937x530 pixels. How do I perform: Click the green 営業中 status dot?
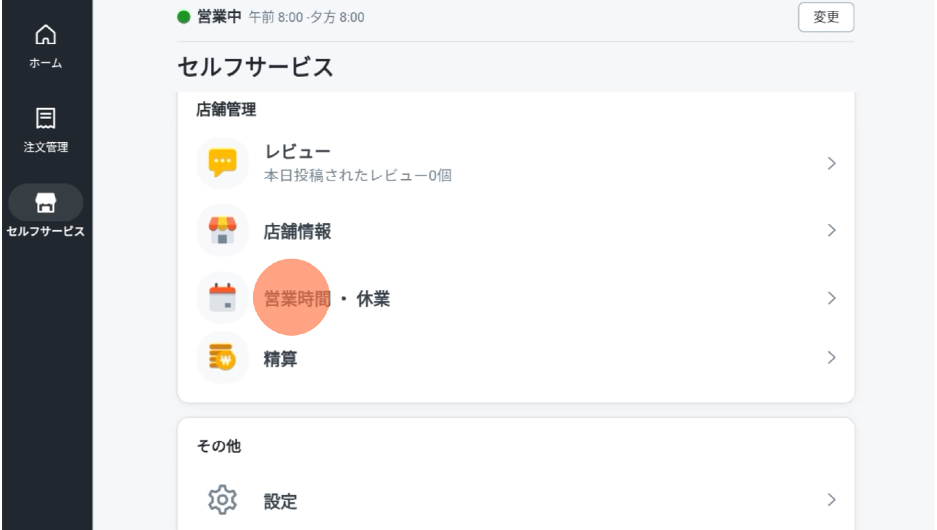tap(183, 17)
